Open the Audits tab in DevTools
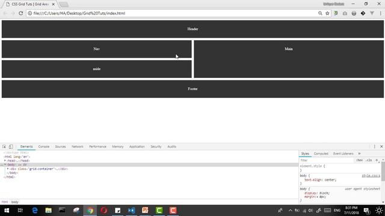 click(171, 146)
